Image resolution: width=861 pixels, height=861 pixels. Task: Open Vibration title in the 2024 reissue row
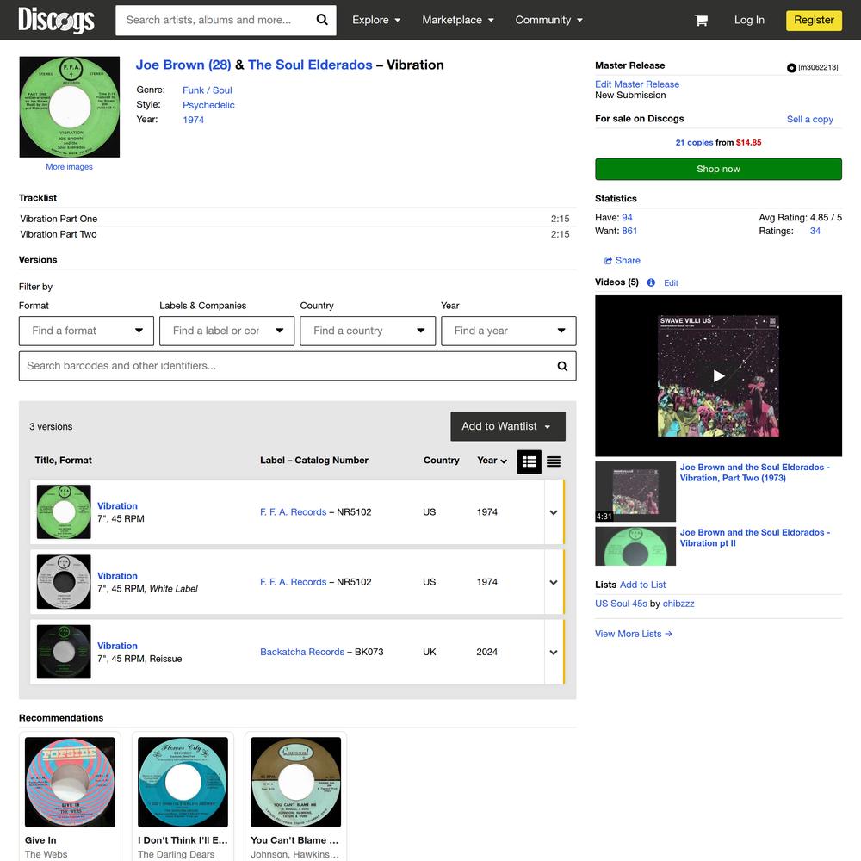[117, 646]
